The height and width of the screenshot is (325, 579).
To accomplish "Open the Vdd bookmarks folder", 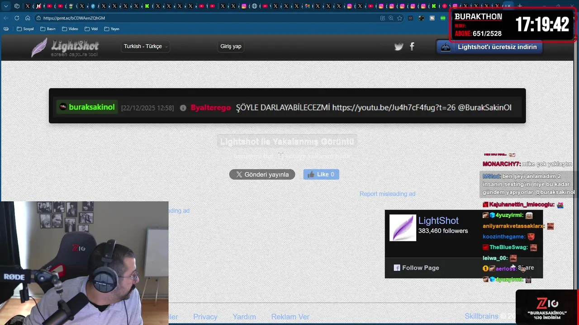I will click(91, 29).
